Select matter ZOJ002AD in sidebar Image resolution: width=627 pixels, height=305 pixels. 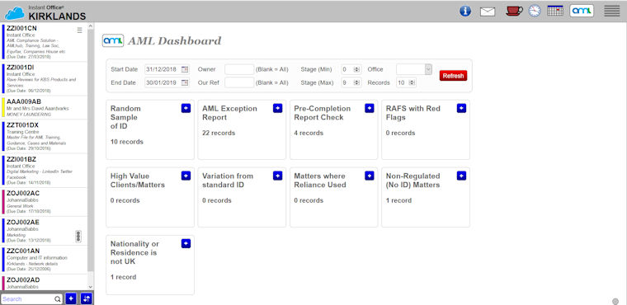pyautogui.click(x=44, y=282)
